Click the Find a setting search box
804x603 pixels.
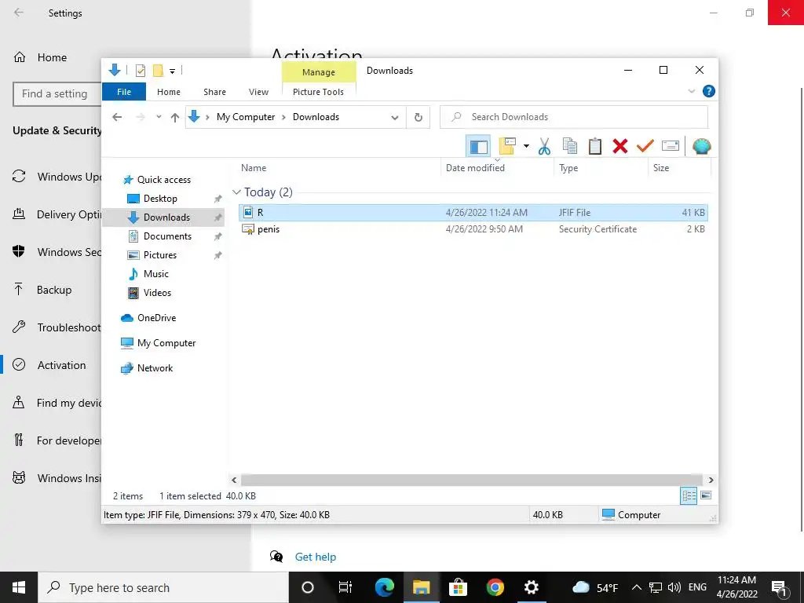tap(57, 94)
